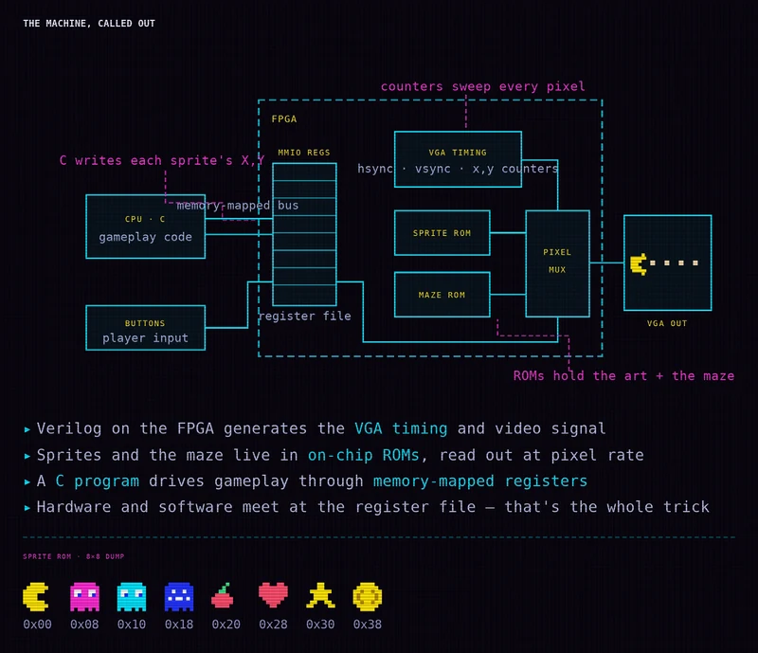
Task: Select the SPRITE ROM block
Action: pos(442,232)
